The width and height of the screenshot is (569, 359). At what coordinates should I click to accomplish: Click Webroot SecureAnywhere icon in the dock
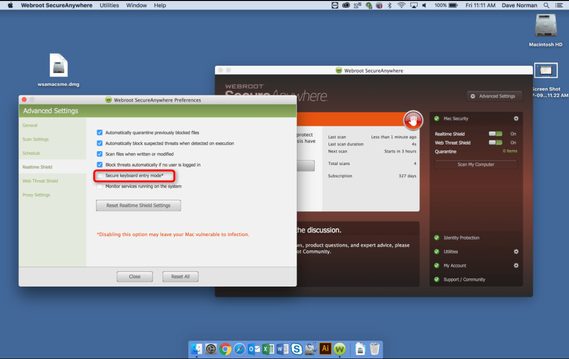(340, 349)
